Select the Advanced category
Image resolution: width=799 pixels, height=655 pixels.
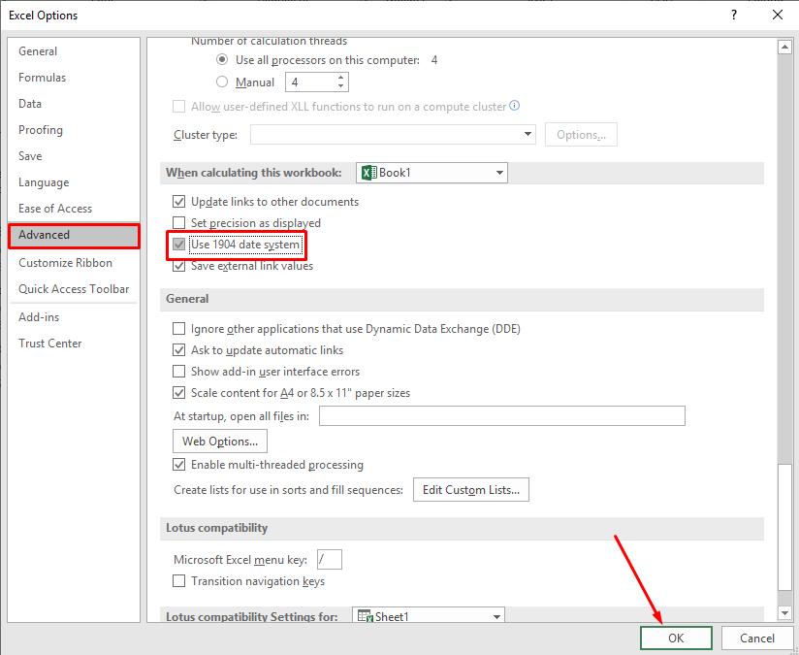point(74,235)
